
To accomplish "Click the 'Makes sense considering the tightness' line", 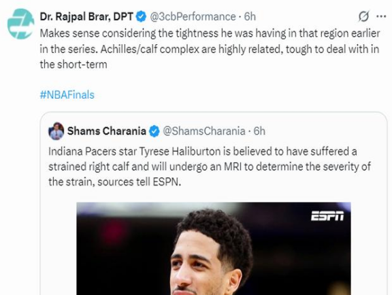I will (x=210, y=33).
